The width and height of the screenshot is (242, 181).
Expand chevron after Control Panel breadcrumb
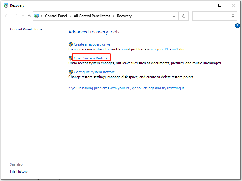[x=70, y=16]
